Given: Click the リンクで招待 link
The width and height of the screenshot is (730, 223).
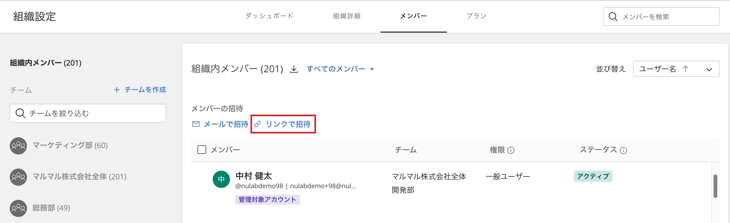Looking at the screenshot, I should pyautogui.click(x=283, y=124).
